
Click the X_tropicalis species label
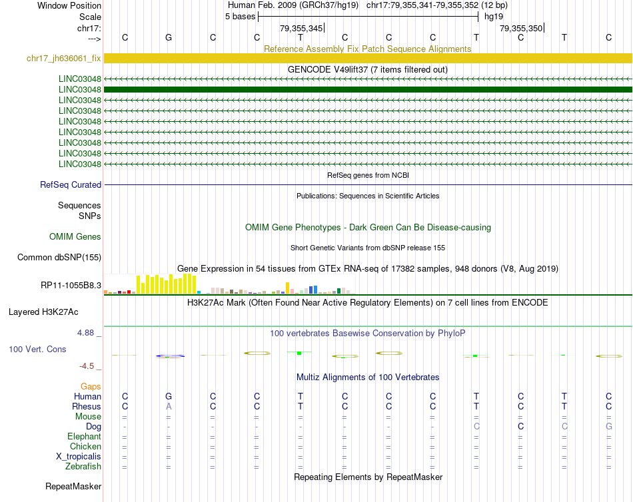(79, 457)
